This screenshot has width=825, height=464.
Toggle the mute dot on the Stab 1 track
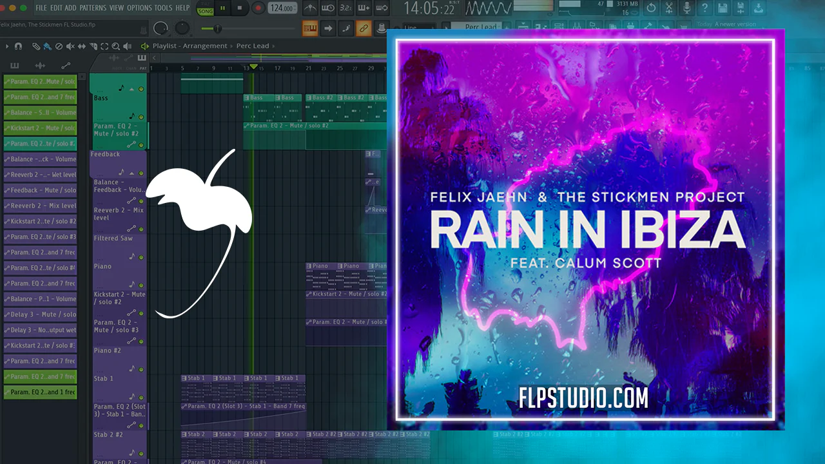[141, 397]
